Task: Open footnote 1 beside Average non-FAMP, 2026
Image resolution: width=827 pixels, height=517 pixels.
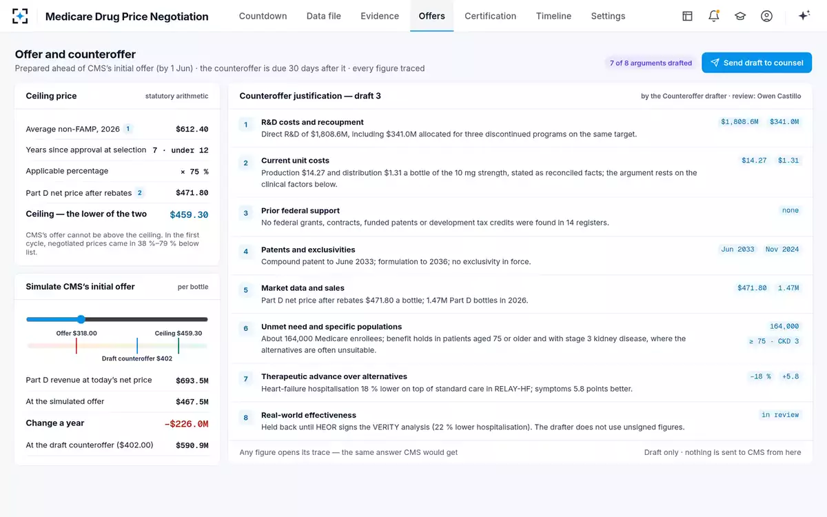Action: point(127,129)
